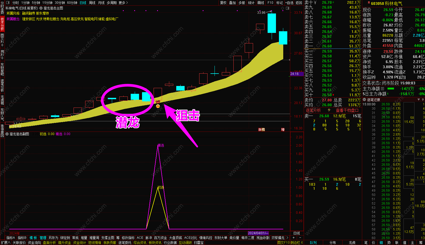Image resolution: width=425 pixels, height=245 pixels.
Task: Click the 复权 toolbar button
Action: coord(223,3)
